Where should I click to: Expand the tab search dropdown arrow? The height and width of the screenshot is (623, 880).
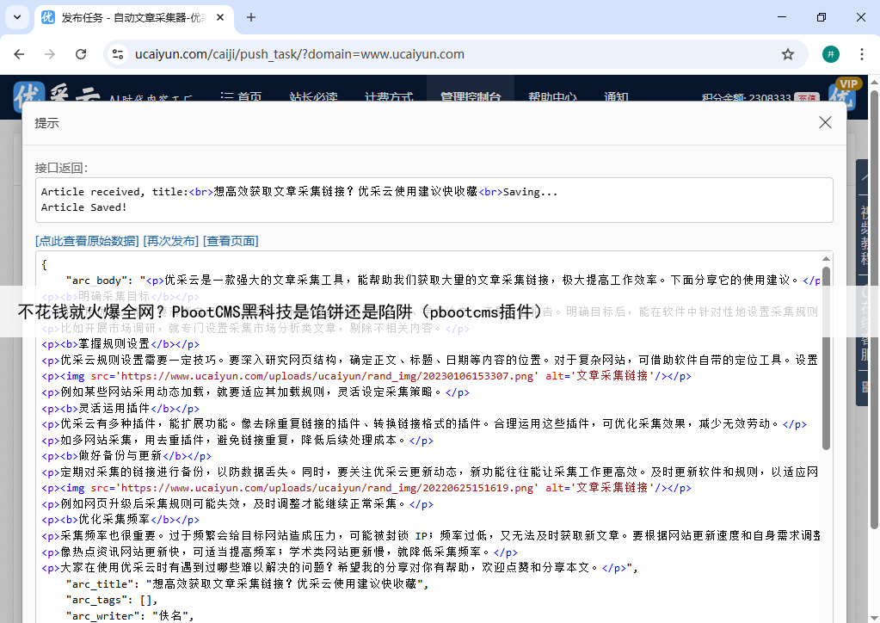coord(18,17)
